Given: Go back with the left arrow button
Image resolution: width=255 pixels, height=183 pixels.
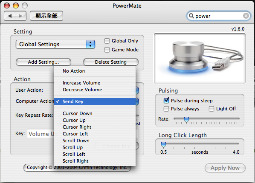Looking at the screenshot, I should (x=10, y=16).
